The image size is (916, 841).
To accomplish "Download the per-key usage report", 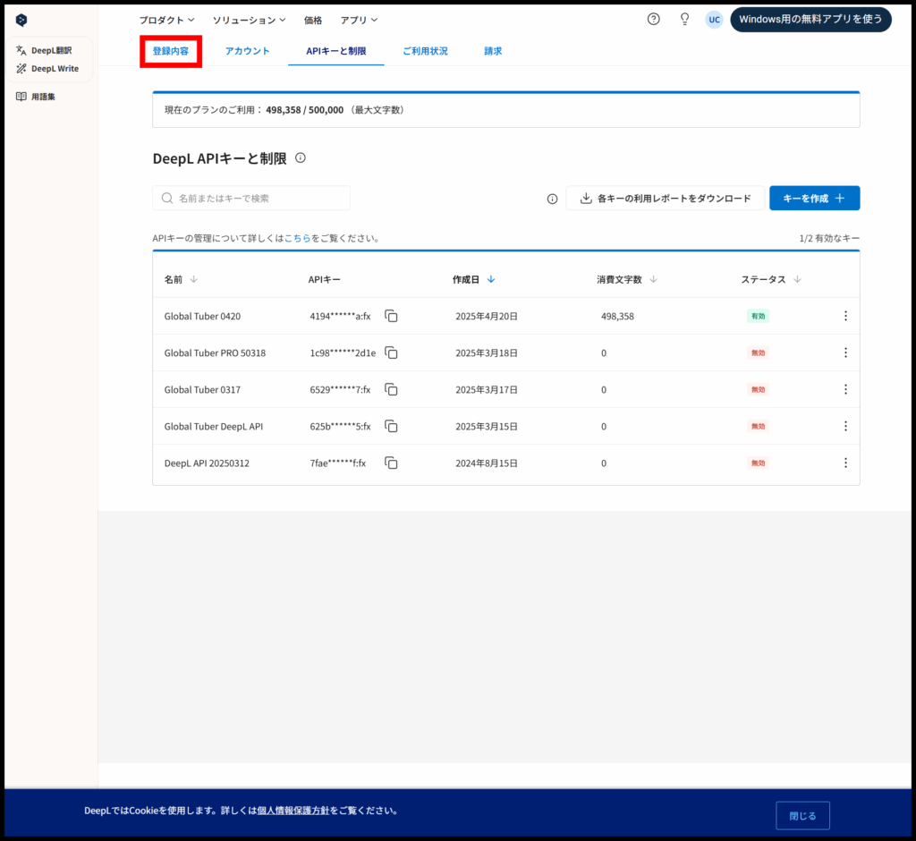I will (x=665, y=199).
